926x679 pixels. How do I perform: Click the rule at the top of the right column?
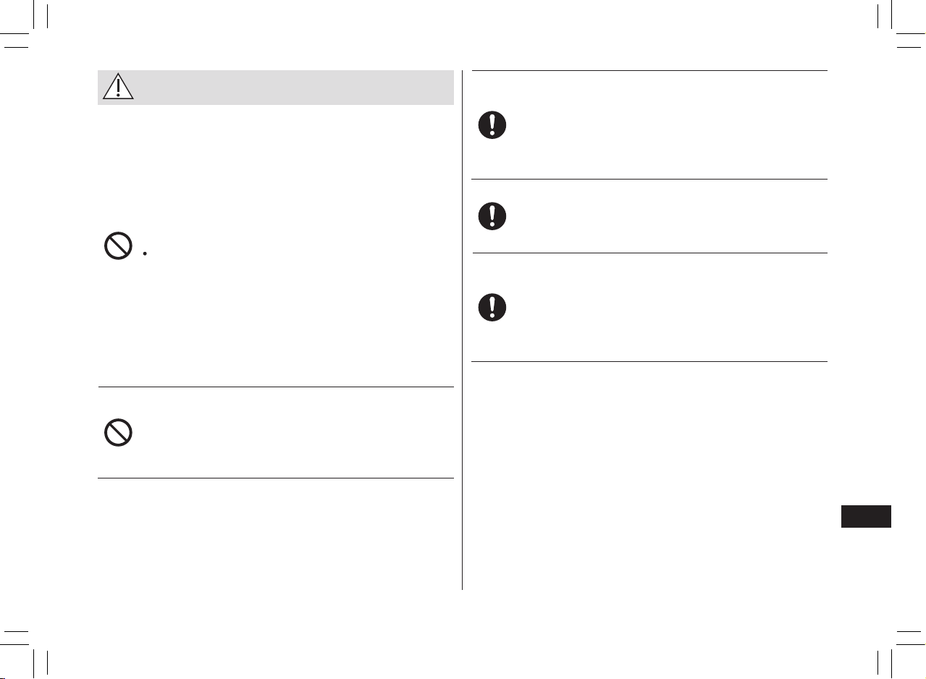click(x=649, y=70)
